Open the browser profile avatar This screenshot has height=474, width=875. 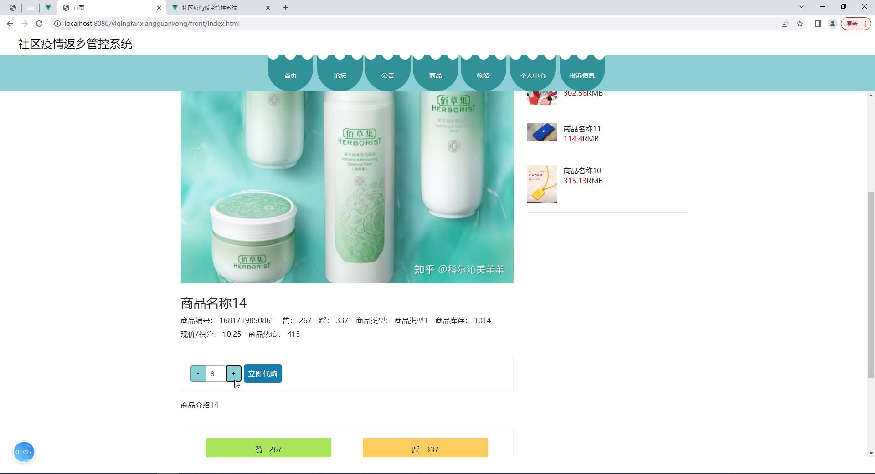(x=833, y=24)
